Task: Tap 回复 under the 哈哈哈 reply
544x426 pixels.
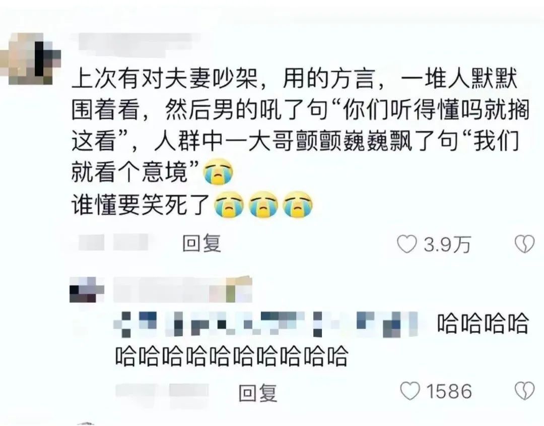Action: click(x=258, y=393)
